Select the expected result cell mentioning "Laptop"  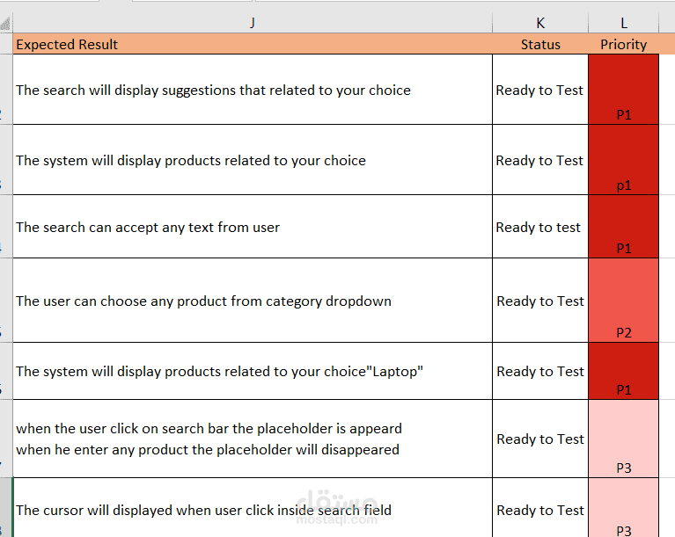pyautogui.click(x=252, y=371)
